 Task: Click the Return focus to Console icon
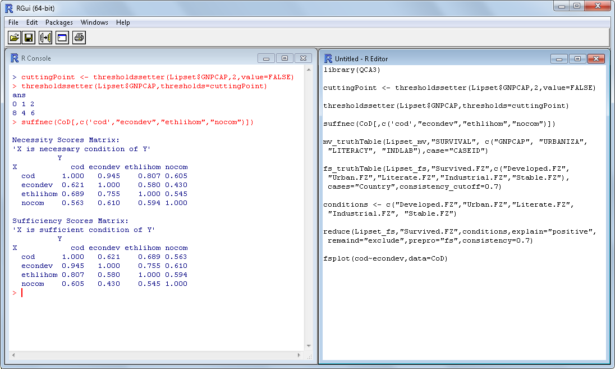[62, 38]
